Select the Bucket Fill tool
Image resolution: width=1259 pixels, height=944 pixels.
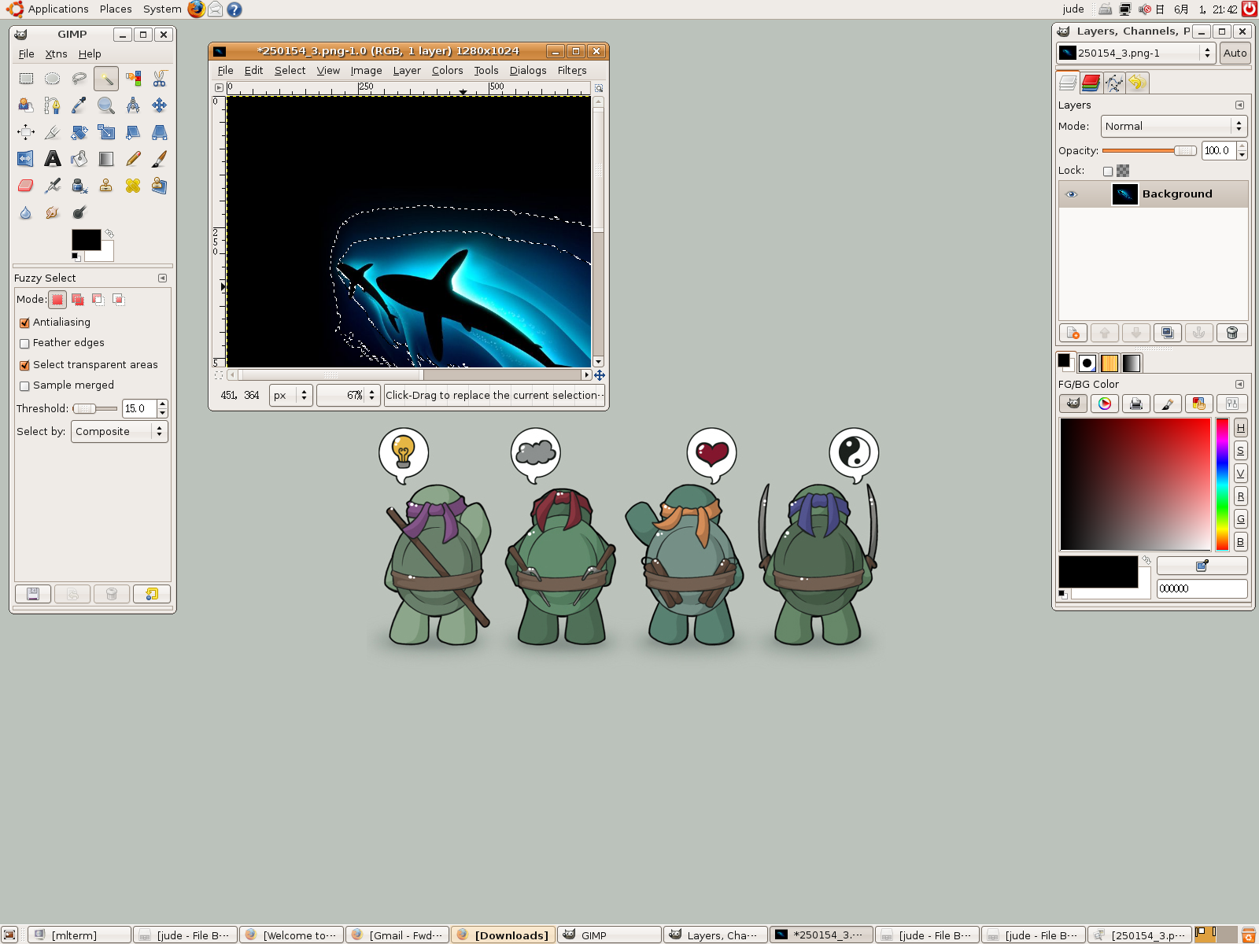point(79,159)
